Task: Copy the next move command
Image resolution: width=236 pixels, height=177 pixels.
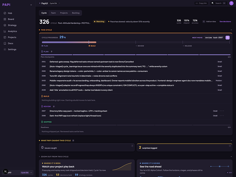Action: click(227, 37)
